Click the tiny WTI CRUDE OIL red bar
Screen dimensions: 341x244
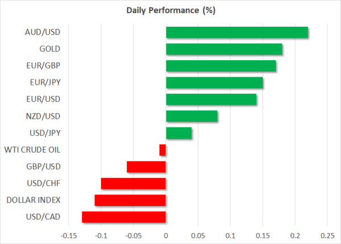pyautogui.click(x=163, y=150)
